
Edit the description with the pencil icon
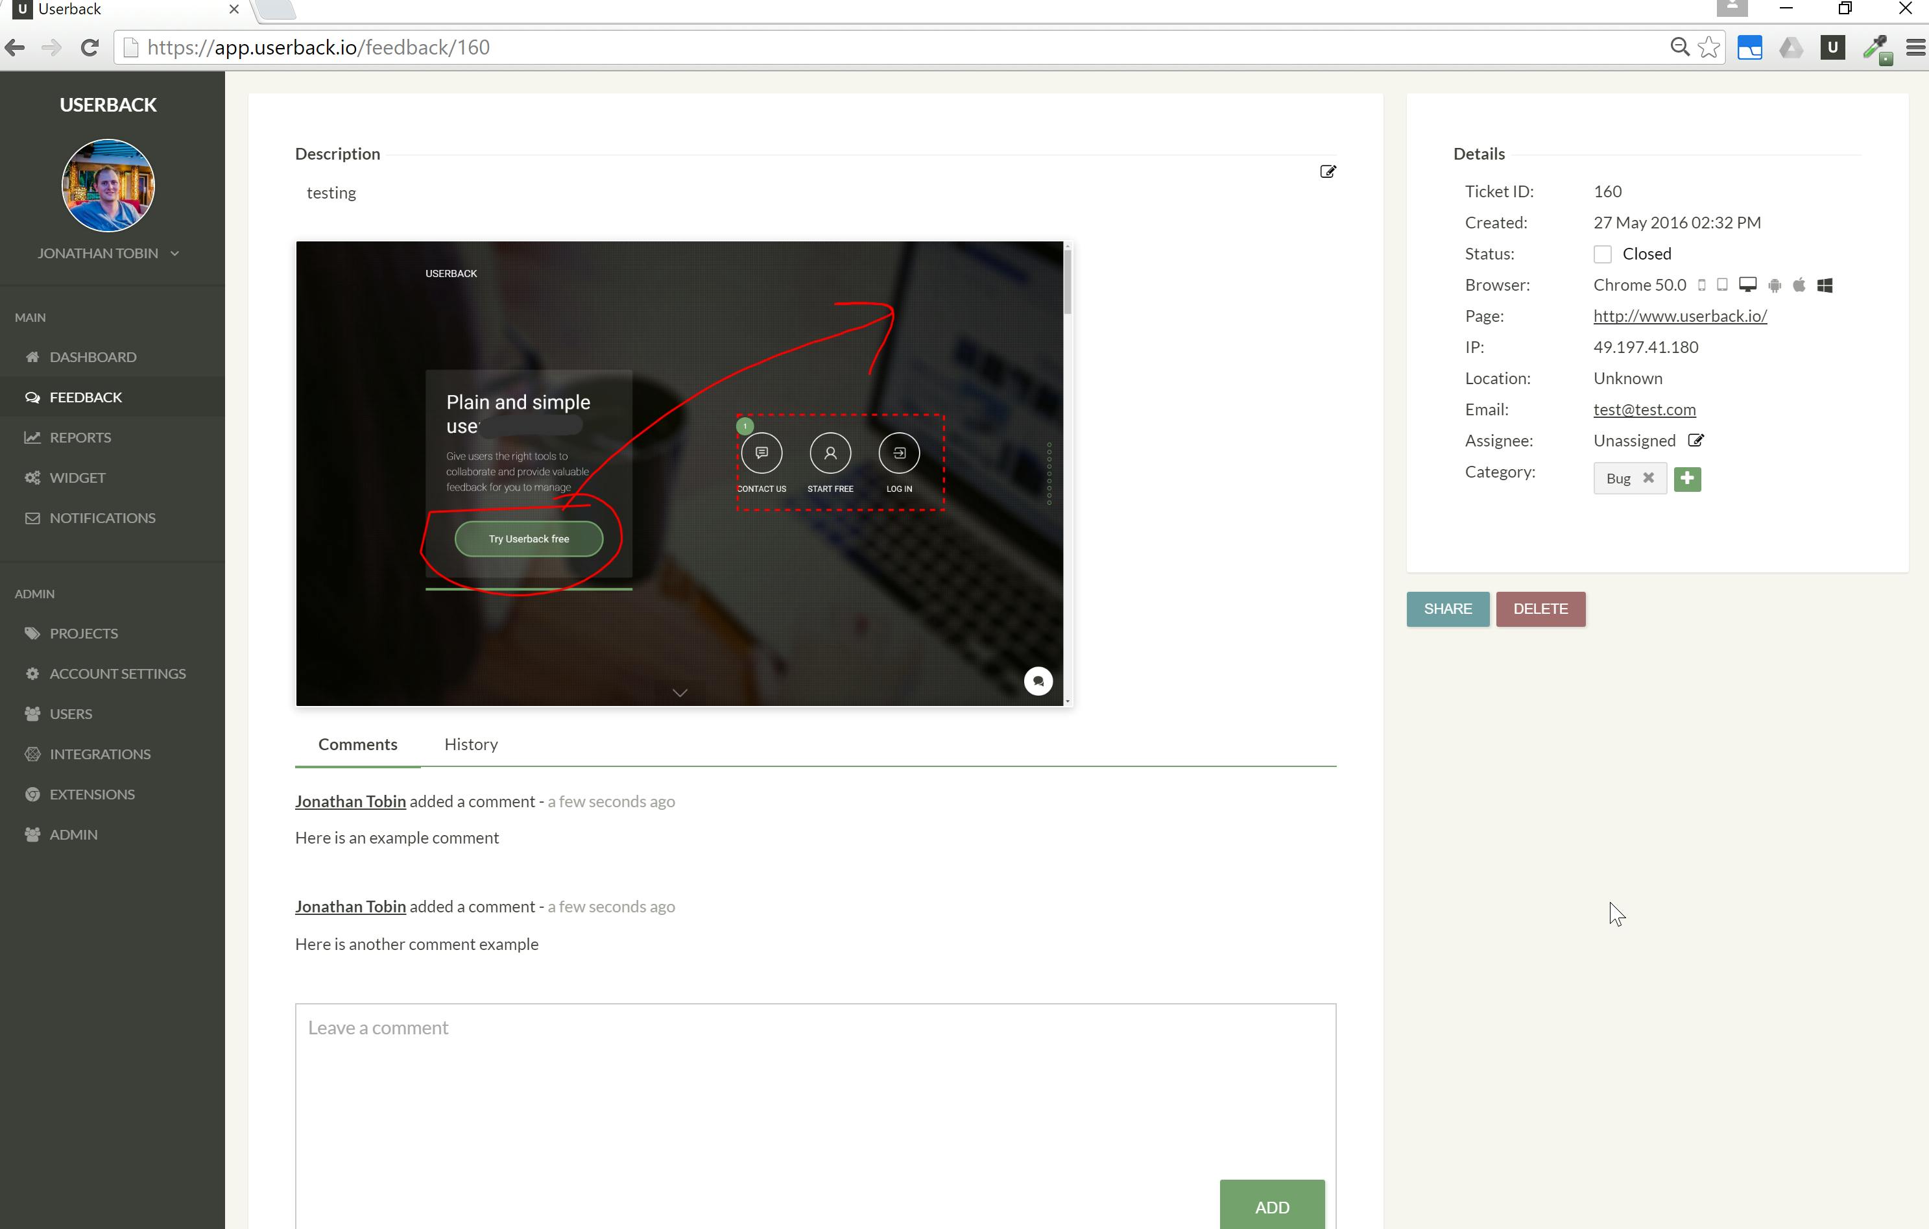pos(1327,171)
